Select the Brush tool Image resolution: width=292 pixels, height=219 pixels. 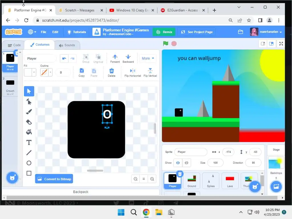(x=29, y=112)
